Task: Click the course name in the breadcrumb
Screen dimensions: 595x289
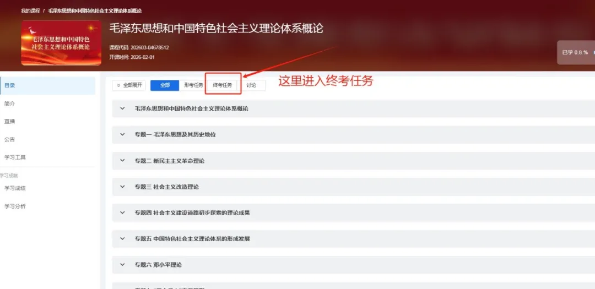Action: coord(95,11)
